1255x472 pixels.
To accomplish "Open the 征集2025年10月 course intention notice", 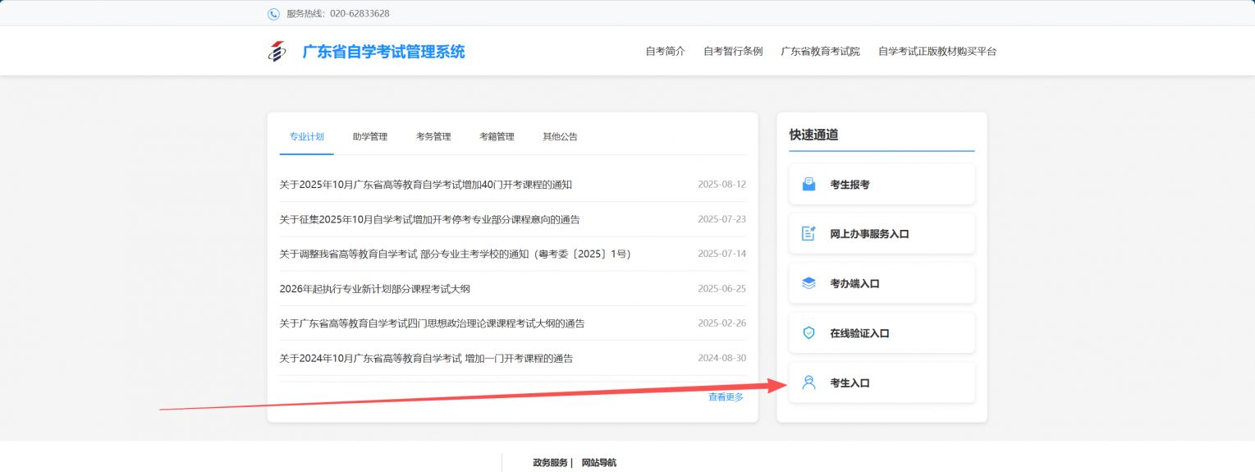I will tap(429, 219).
